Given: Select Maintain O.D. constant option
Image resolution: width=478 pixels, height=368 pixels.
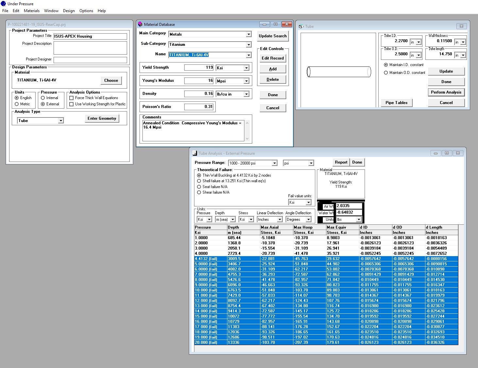Looking at the screenshot, I should [386, 73].
